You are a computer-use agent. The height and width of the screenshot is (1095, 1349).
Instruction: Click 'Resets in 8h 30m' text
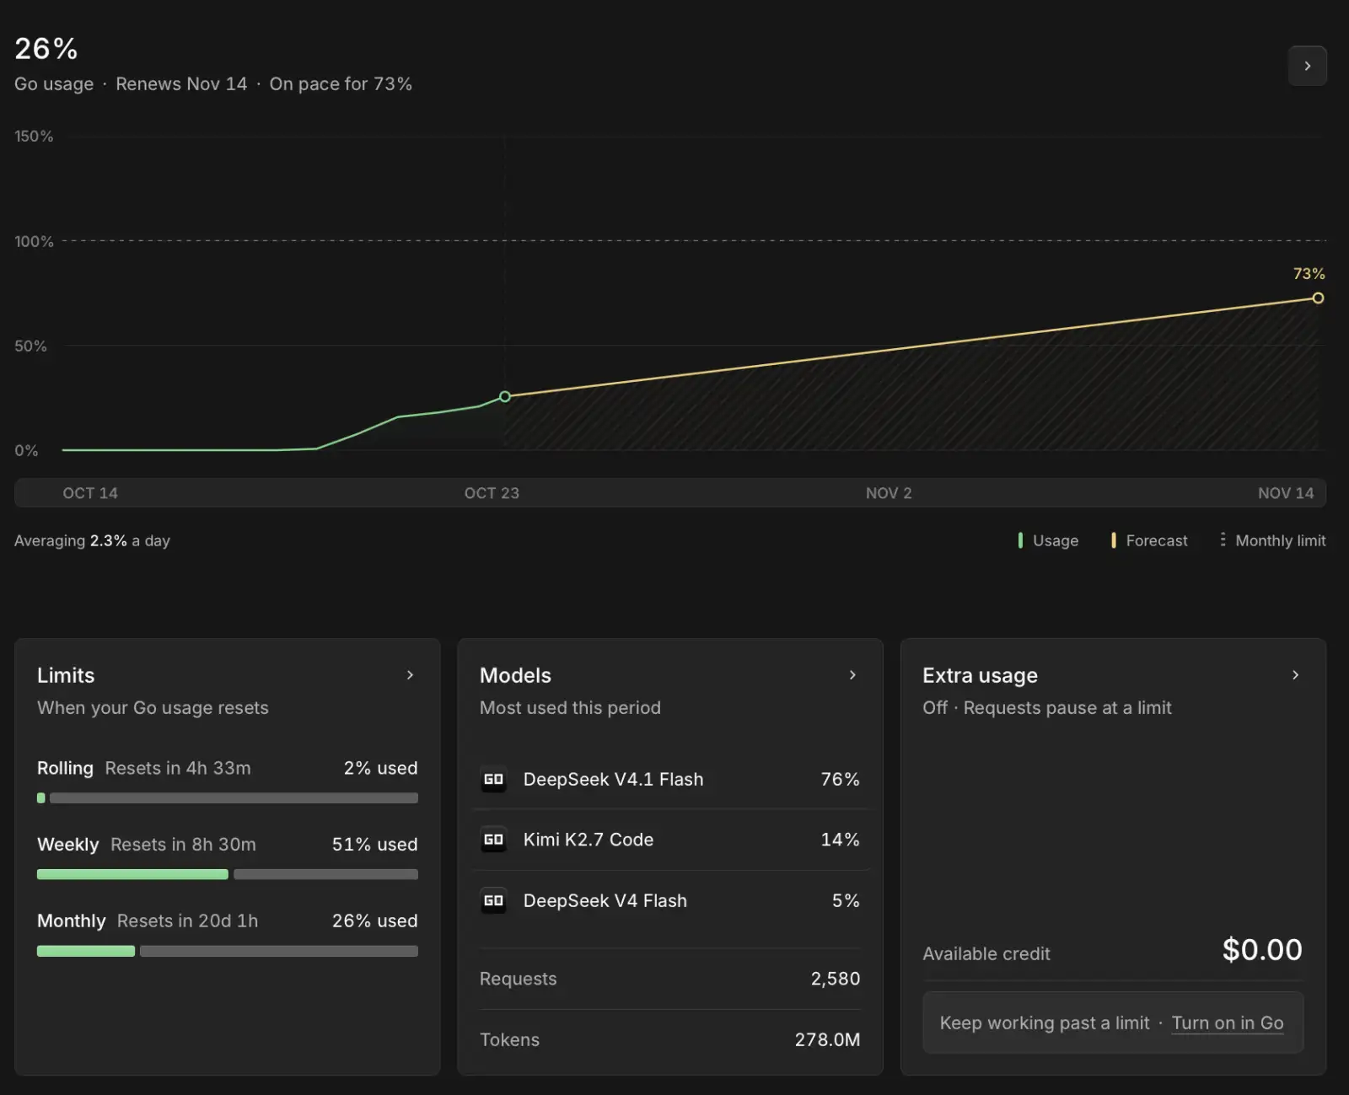[x=183, y=844]
